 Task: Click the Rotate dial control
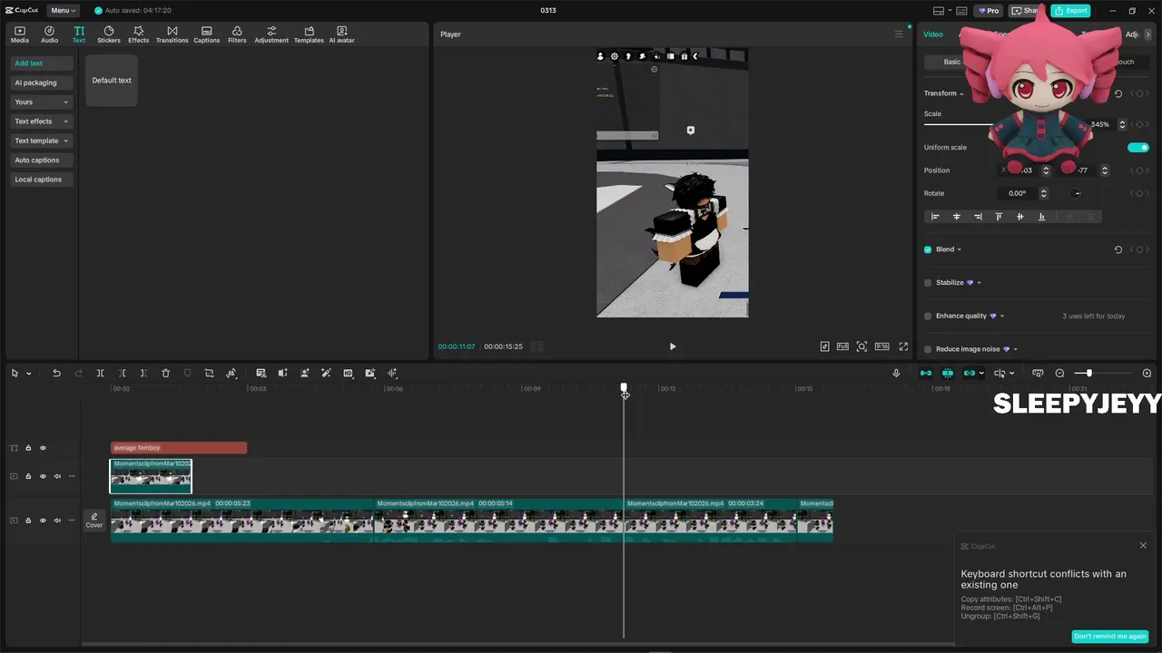pyautogui.click(x=1077, y=193)
